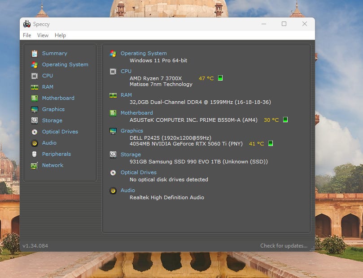Click the Peripherals mouse icon in sidebar

point(35,154)
